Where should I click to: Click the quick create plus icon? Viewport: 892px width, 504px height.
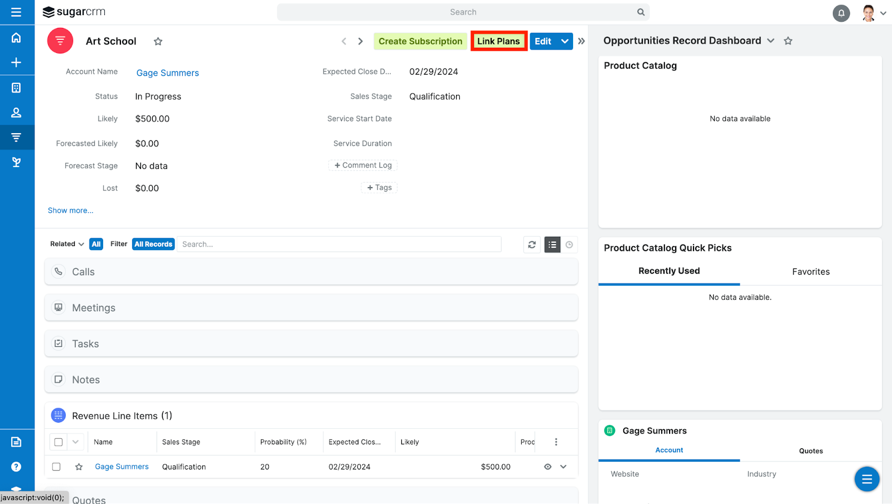click(16, 62)
